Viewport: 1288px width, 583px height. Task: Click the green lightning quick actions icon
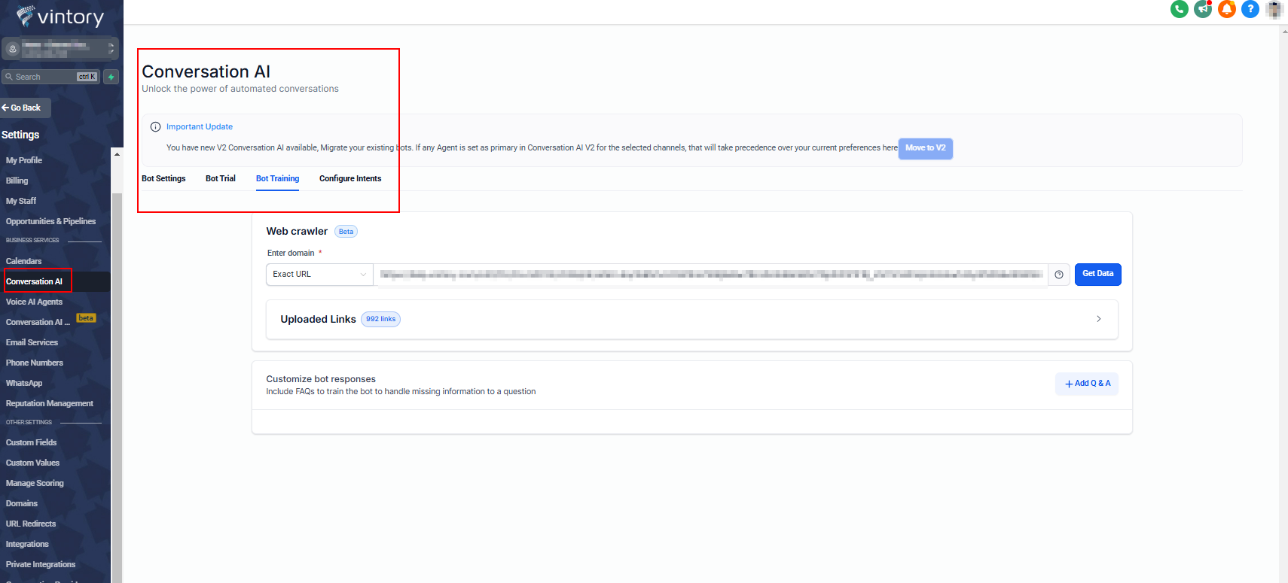click(x=111, y=77)
